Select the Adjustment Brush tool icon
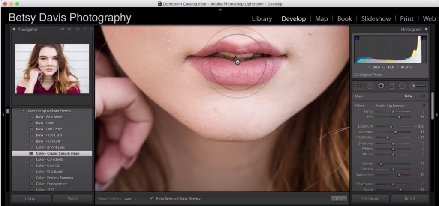 coord(418,86)
